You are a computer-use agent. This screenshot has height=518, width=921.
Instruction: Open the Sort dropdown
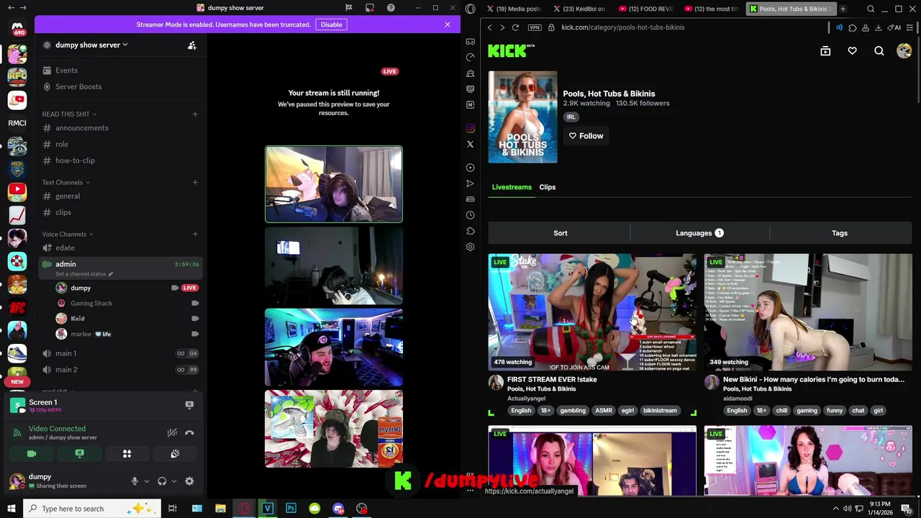560,233
